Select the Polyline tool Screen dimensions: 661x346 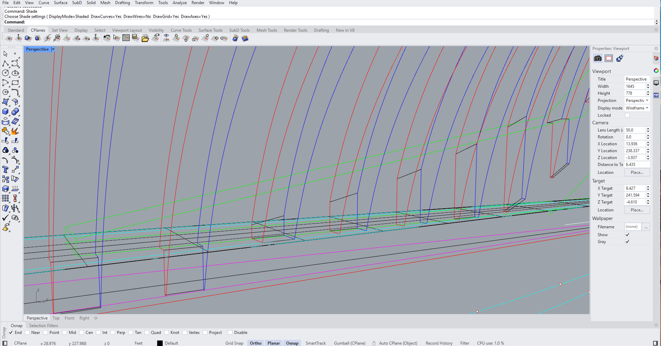pos(6,63)
